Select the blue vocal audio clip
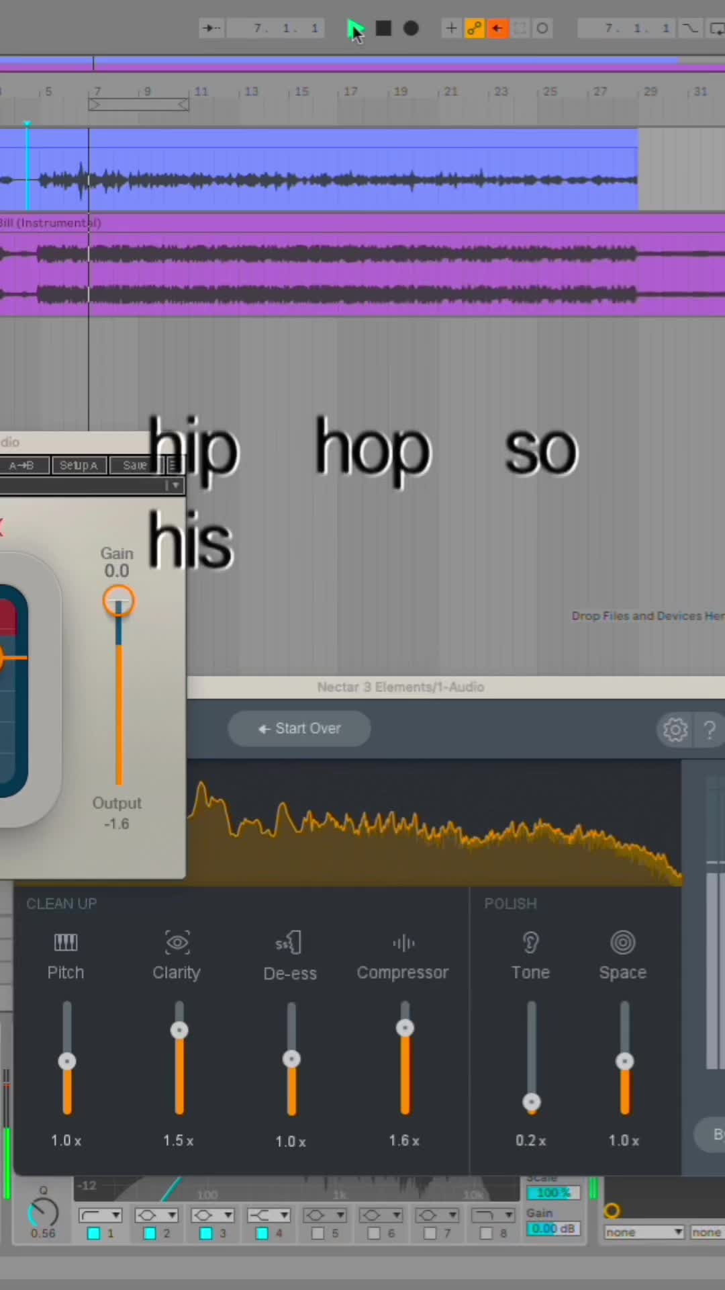The height and width of the screenshot is (1290, 725). point(319,169)
